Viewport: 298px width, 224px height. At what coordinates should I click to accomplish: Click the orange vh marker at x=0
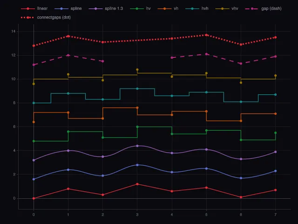pos(34,122)
